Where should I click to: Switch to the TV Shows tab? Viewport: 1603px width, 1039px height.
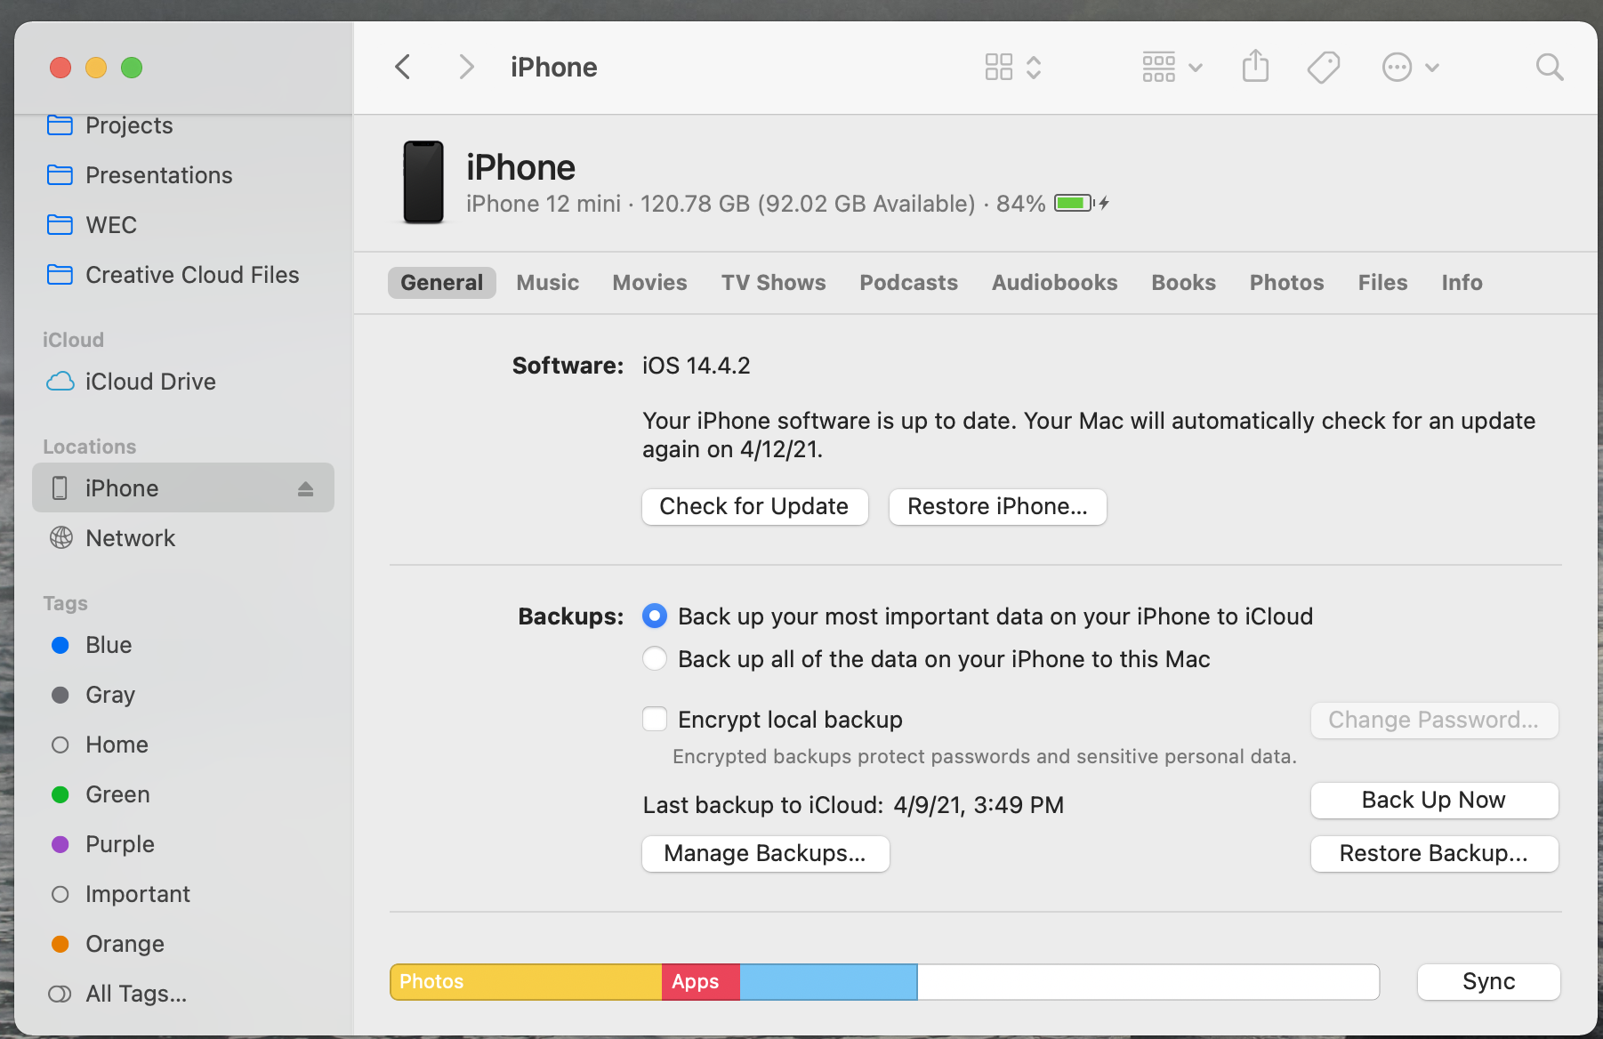(774, 283)
